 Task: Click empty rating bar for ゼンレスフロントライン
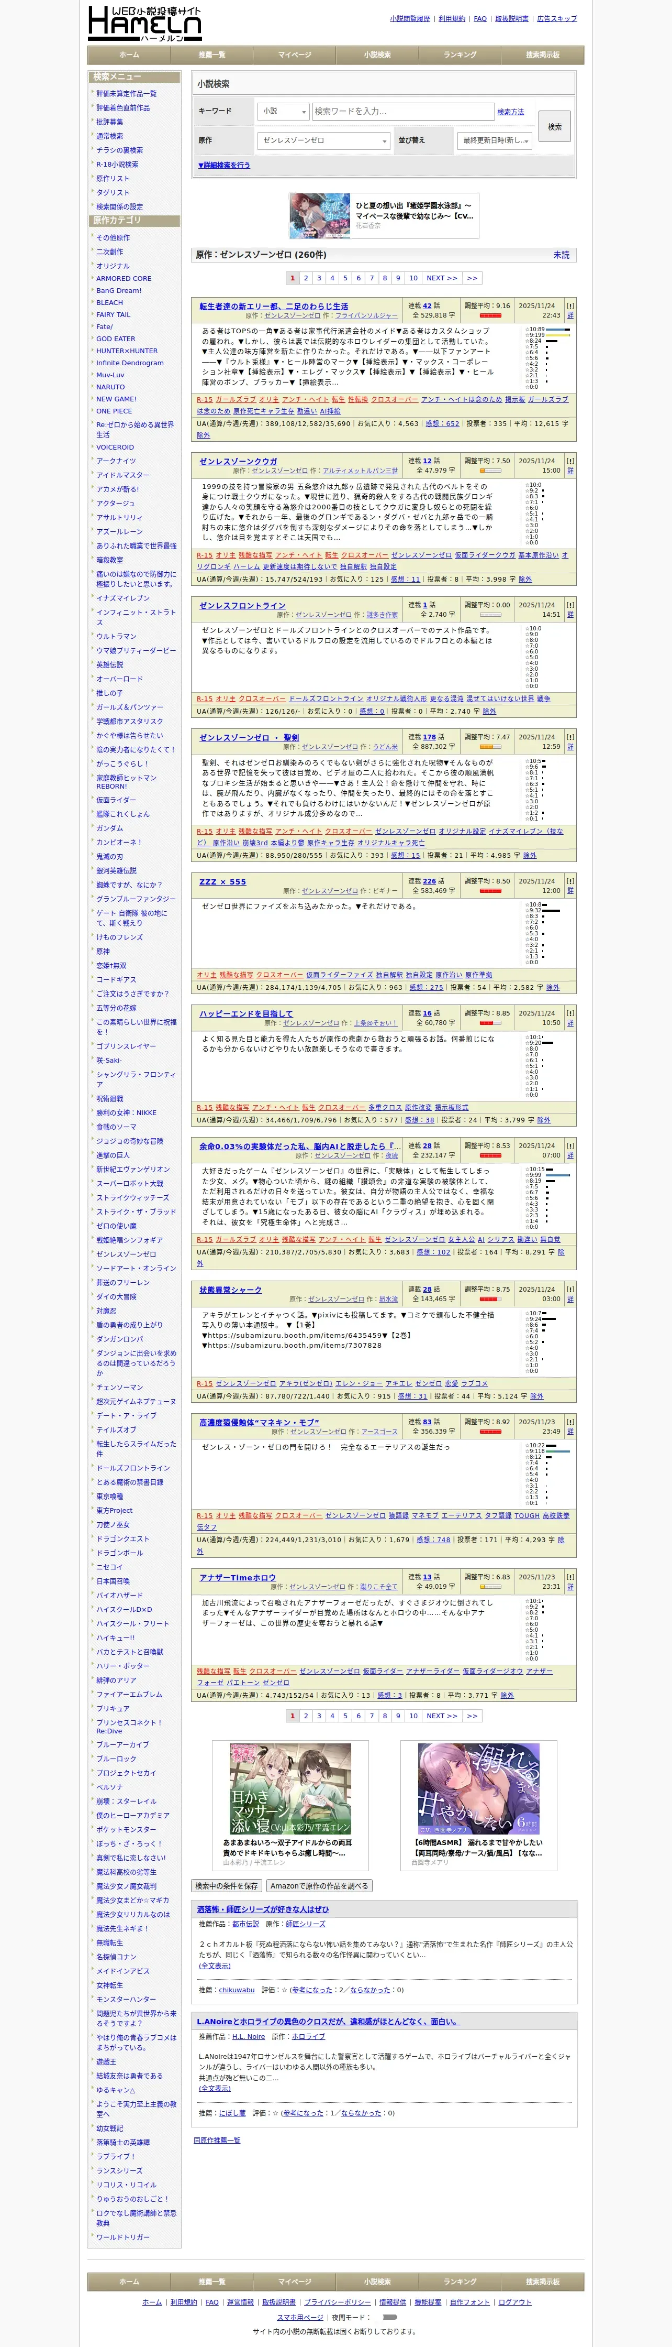pos(490,614)
